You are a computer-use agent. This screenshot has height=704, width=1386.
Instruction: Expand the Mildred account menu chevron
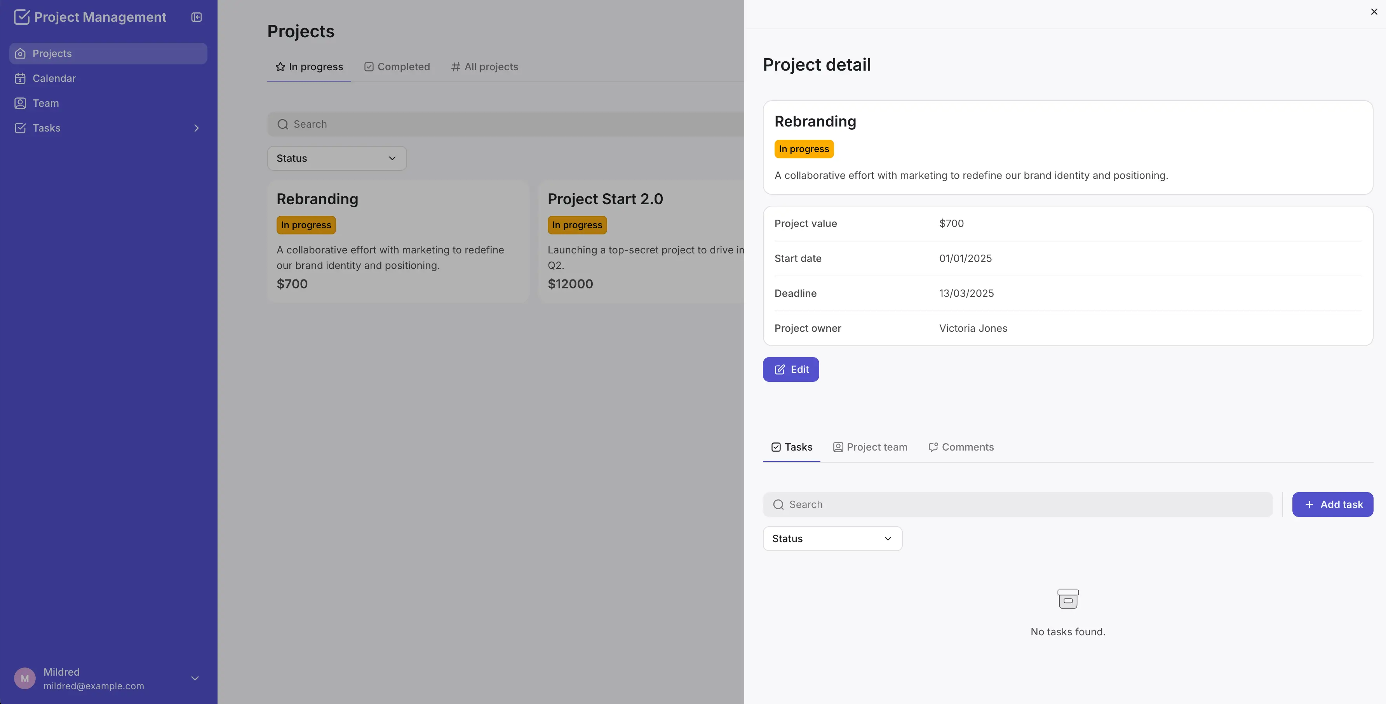[195, 678]
